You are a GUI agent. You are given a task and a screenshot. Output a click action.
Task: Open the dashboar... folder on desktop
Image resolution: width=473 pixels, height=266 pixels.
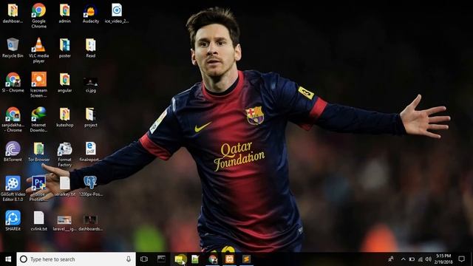[13, 13]
